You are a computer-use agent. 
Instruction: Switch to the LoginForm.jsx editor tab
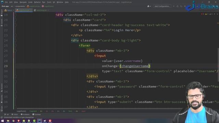[x=24, y=10]
